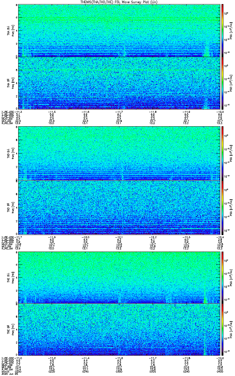235x376 pixels.
Task: Click the '0400' time tick label
Action: [220, 371]
